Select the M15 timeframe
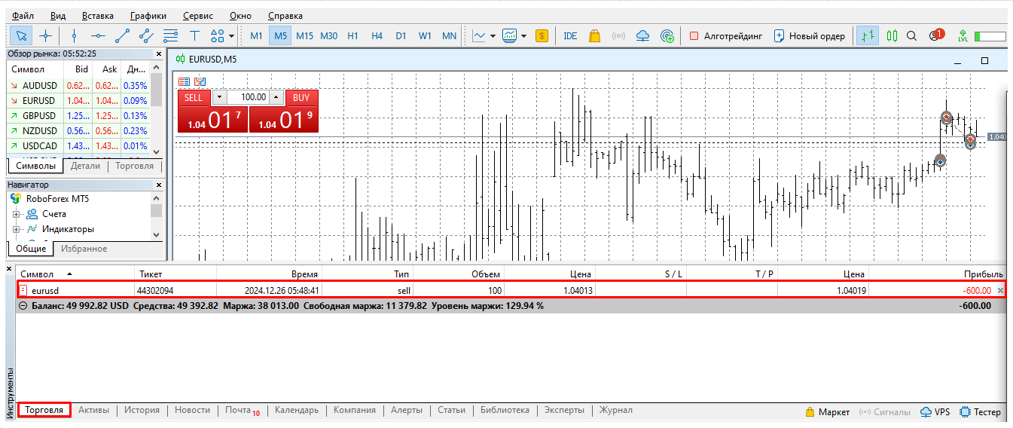Screen dimensions: 1013x428 coord(305,35)
